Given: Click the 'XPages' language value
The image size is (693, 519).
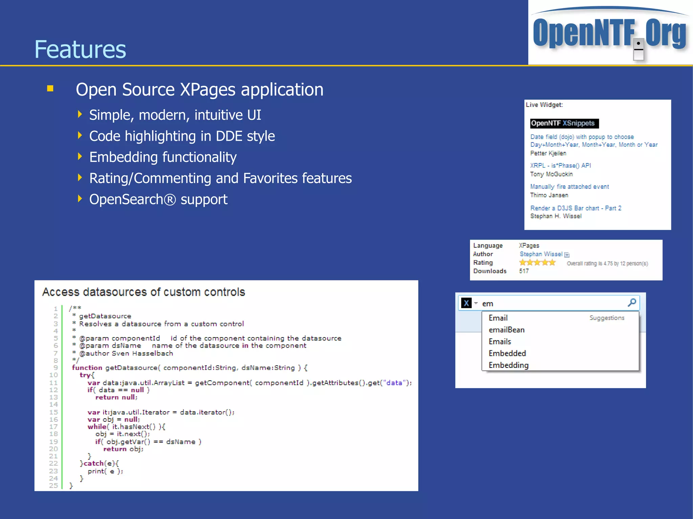Looking at the screenshot, I should point(529,245).
